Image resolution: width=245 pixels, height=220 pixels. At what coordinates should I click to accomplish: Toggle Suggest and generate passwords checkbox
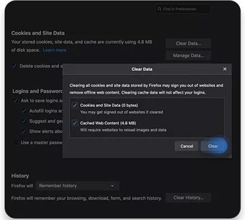24,121
